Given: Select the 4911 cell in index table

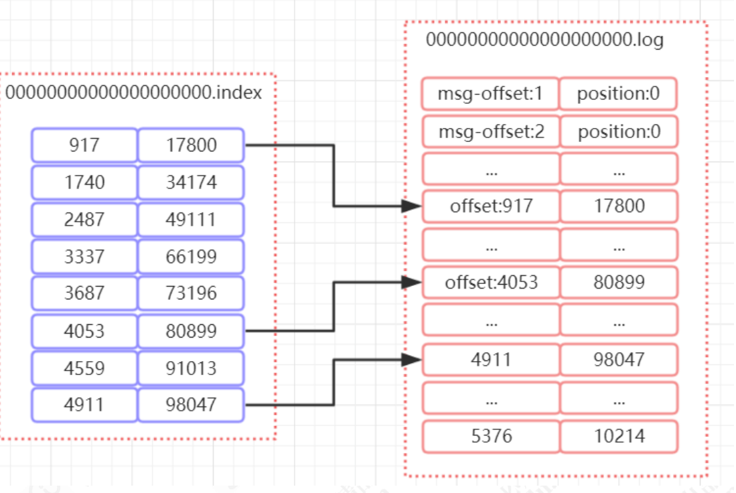Looking at the screenshot, I should (84, 405).
